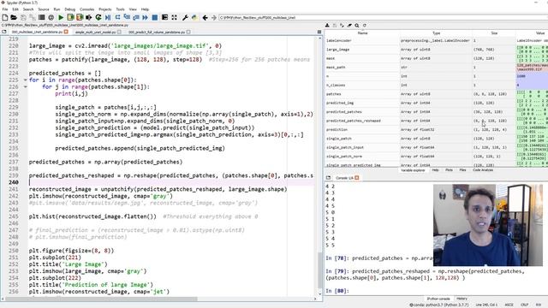Step out of function in debugger
Screen dimensions: 548x308
tap(136, 17)
